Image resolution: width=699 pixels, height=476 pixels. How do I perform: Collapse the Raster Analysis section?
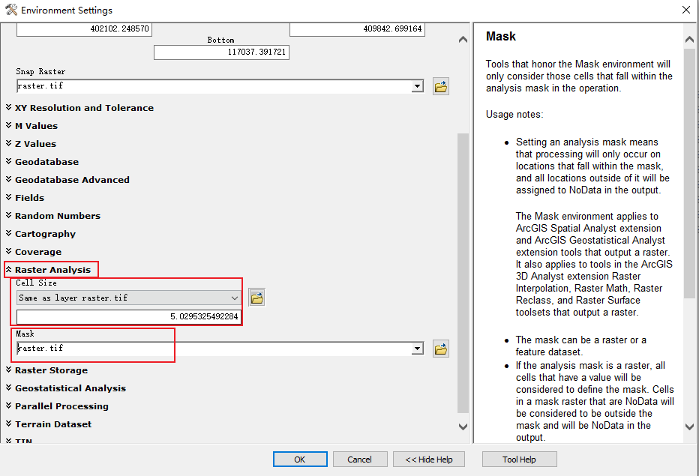(x=8, y=269)
